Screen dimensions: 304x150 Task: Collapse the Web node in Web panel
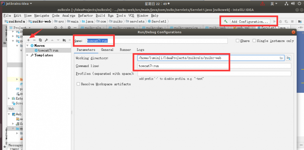click(x=9, y=114)
